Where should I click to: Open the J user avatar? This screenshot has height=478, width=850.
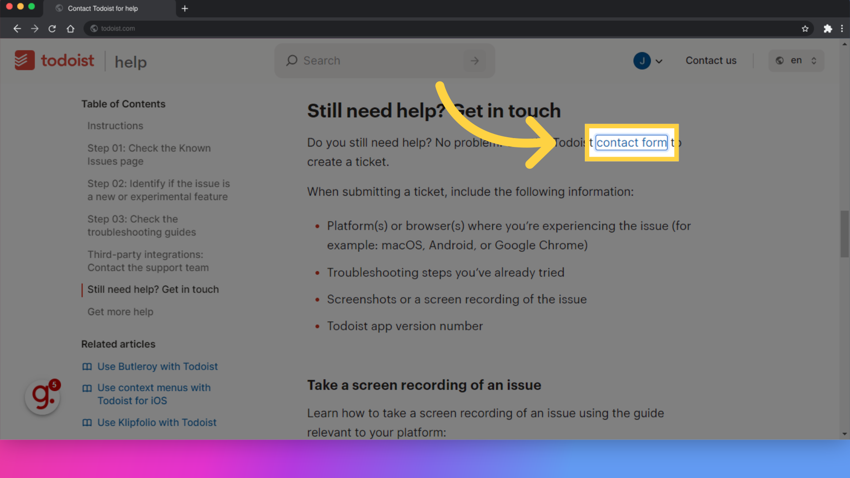click(642, 61)
